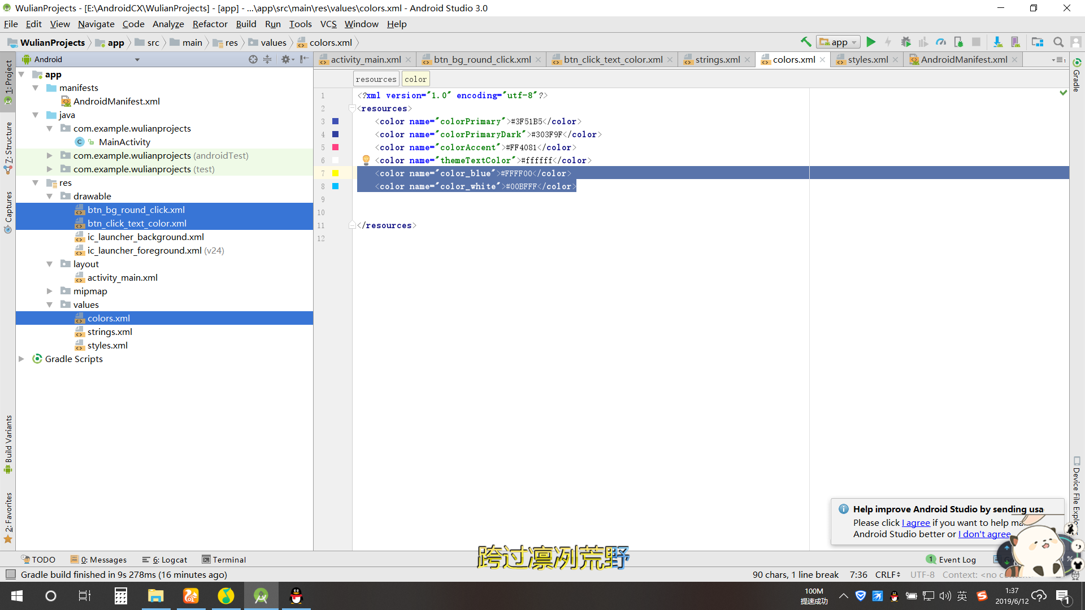Open the Captures tool window tab

(x=8, y=212)
